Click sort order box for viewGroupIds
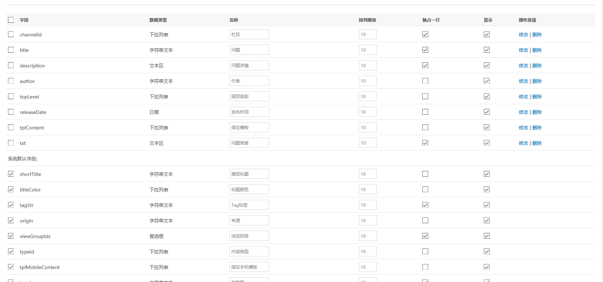 (367, 236)
